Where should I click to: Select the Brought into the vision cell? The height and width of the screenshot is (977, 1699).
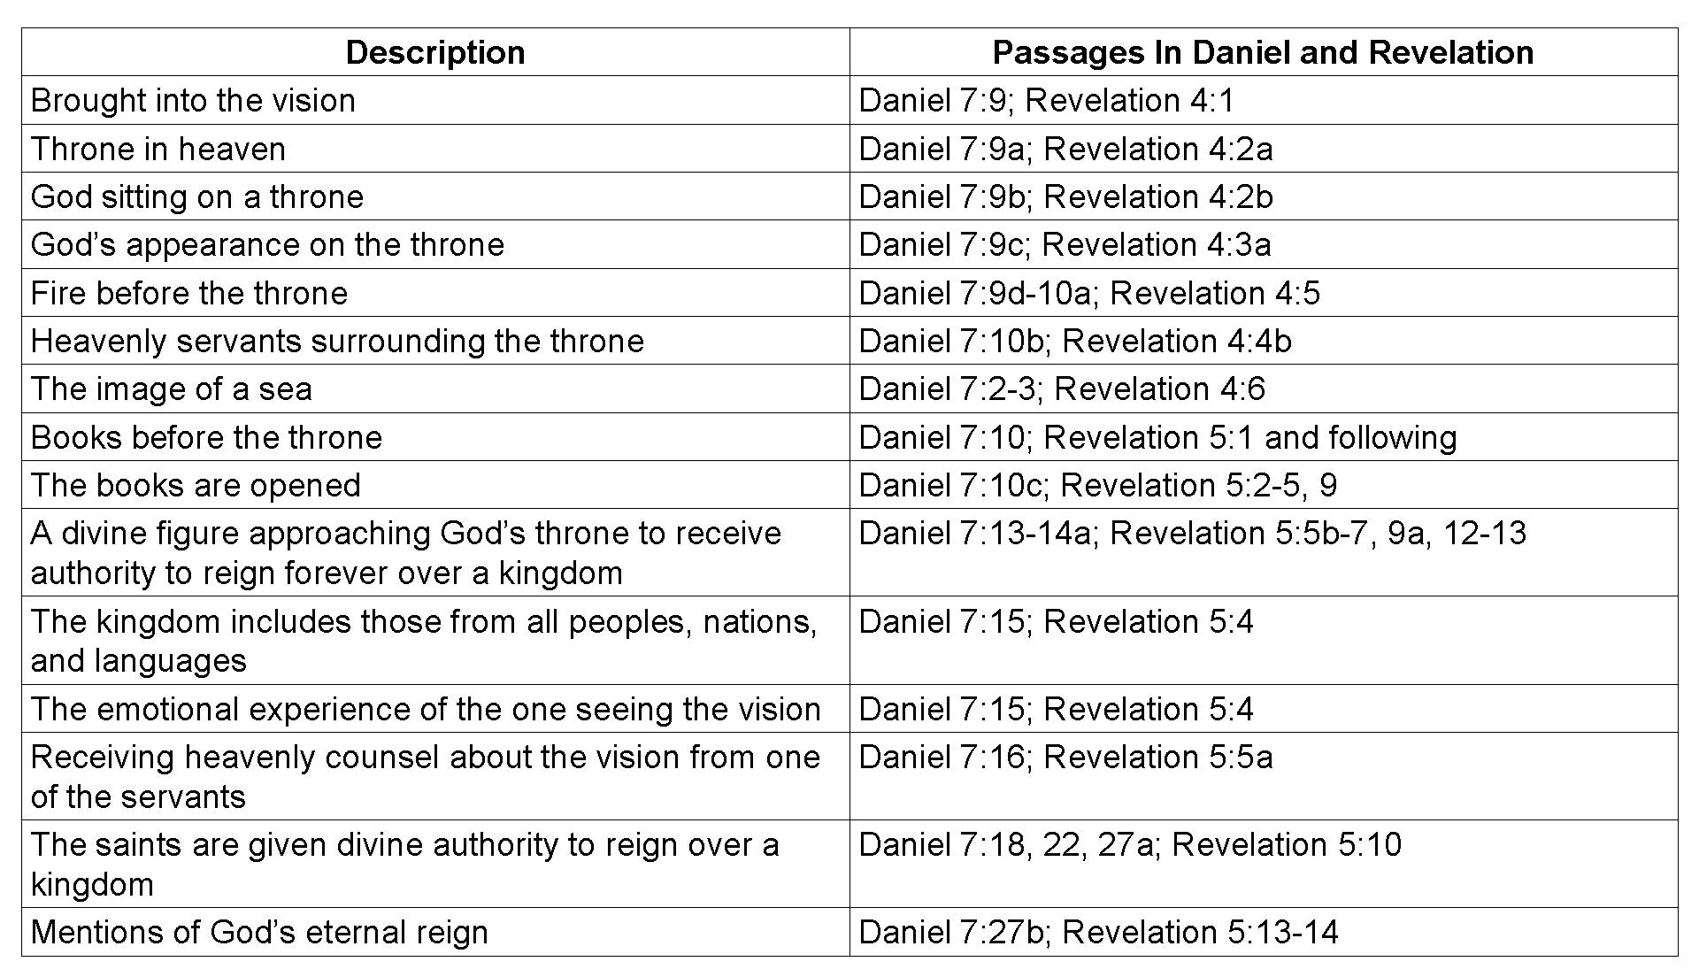point(193,101)
